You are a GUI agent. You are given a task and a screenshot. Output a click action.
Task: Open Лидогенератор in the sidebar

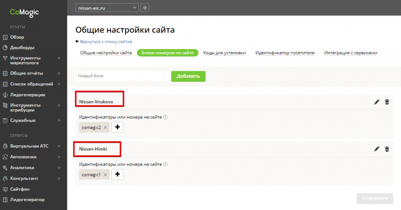[27, 200]
